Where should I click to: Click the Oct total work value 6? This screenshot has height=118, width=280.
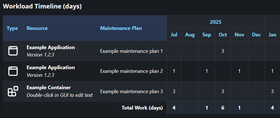223,108
